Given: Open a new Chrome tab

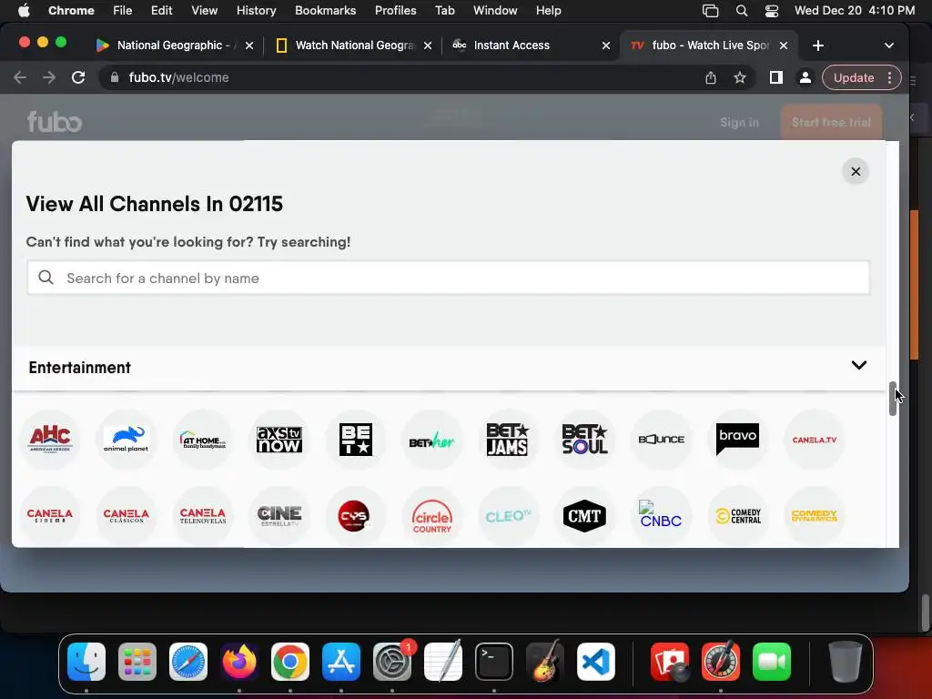Looking at the screenshot, I should click(x=818, y=46).
